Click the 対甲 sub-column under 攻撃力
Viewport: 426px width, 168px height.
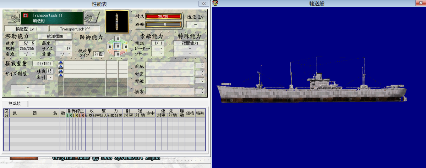pyautogui.click(x=96, y=115)
